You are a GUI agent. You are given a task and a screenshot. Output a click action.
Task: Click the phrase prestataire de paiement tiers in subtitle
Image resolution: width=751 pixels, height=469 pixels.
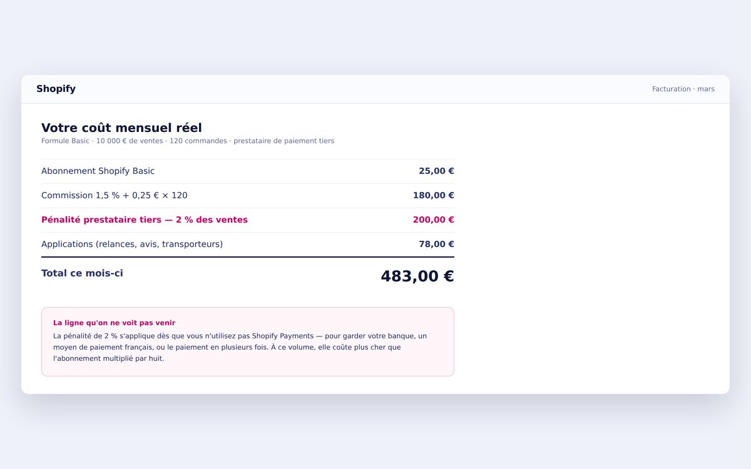(284, 141)
